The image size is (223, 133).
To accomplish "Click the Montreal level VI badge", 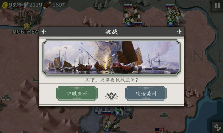I will (26, 26).
